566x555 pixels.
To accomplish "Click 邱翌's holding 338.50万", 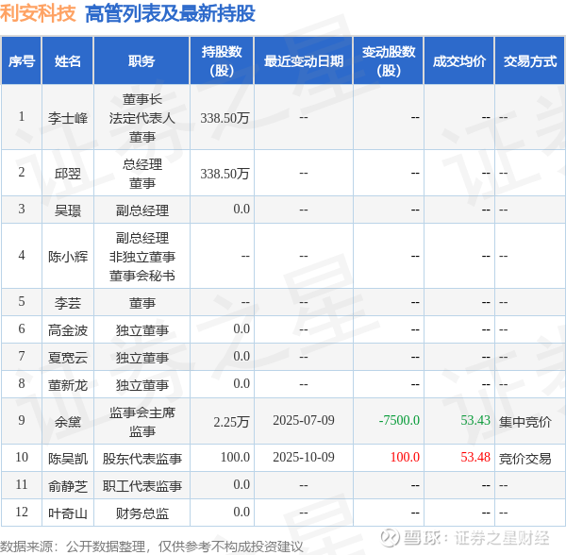I will click(225, 174).
